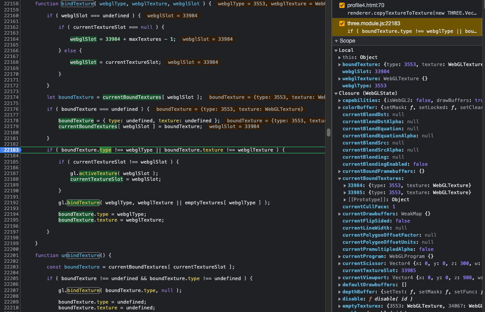
Task: Expand texture slot 33984 entry
Action: pyautogui.click(x=344, y=185)
